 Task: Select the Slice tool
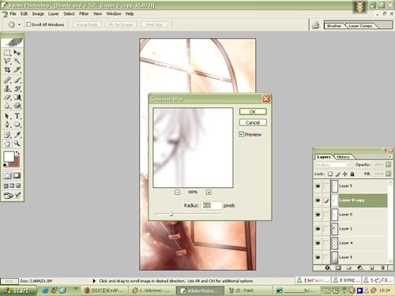[17, 69]
